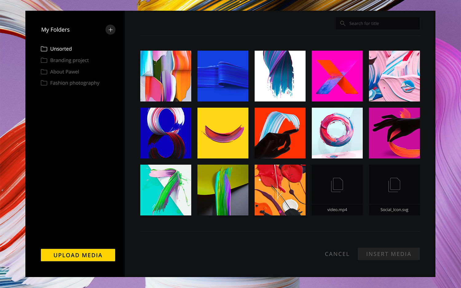461x288 pixels.
Task: Click the paint donut ring thumbnail
Action: tap(337, 133)
